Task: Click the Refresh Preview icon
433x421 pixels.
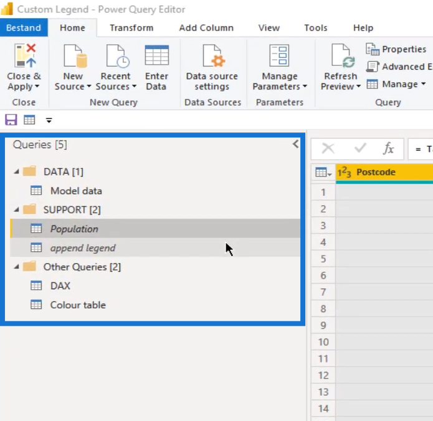Action: (x=343, y=55)
